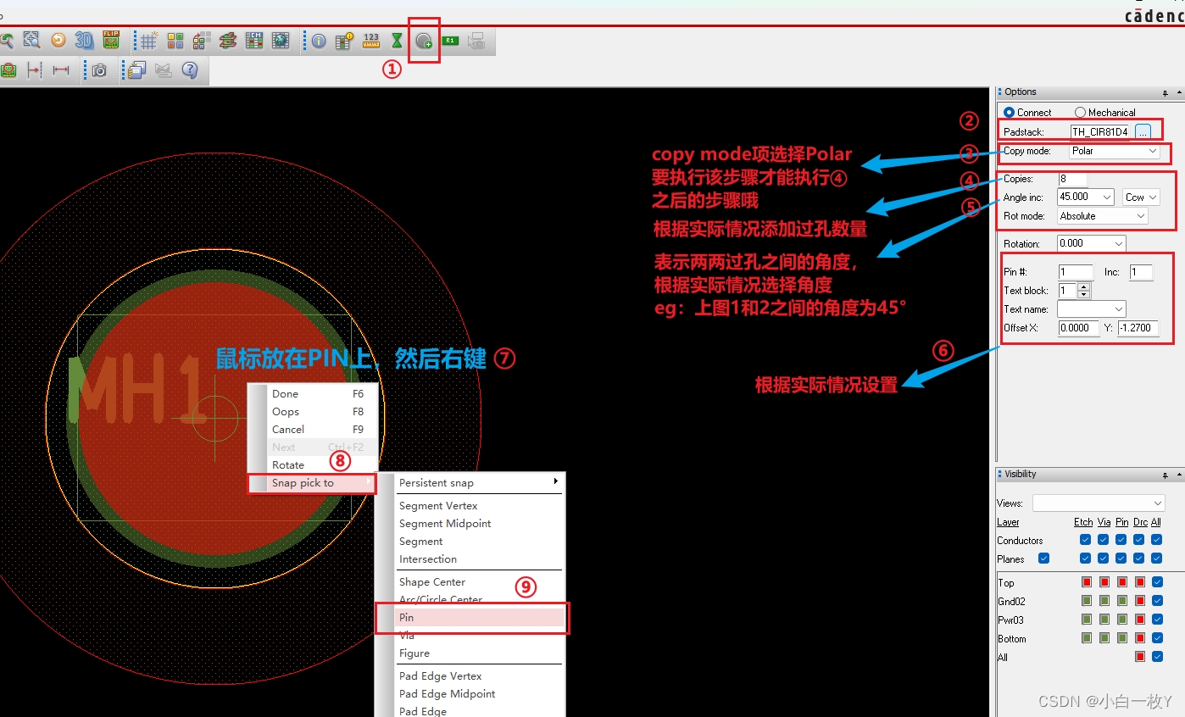Select the Mechanical radio button
1185x717 pixels.
click(1081, 112)
